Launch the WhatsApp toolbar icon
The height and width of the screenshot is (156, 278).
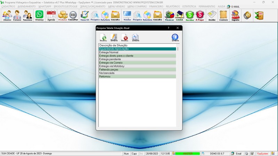39,16
